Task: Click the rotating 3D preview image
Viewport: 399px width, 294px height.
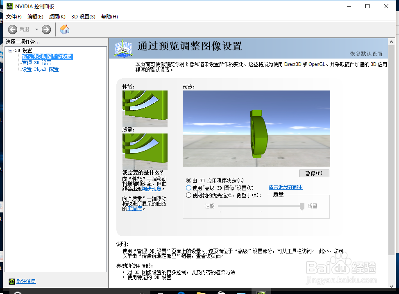Action: pyautogui.click(x=256, y=129)
